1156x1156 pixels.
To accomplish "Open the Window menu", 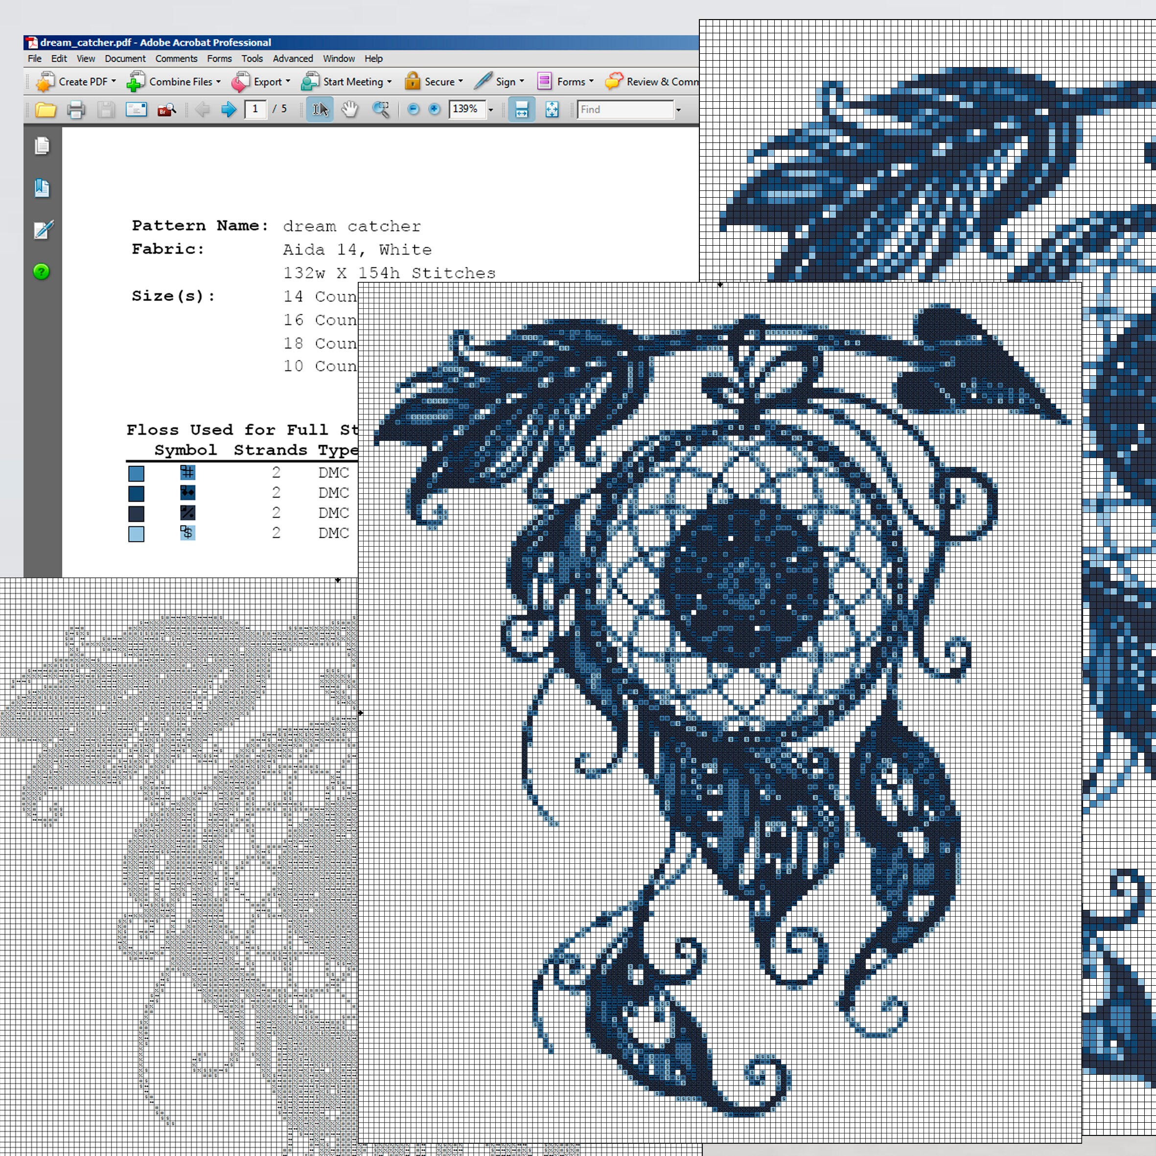I will (339, 59).
